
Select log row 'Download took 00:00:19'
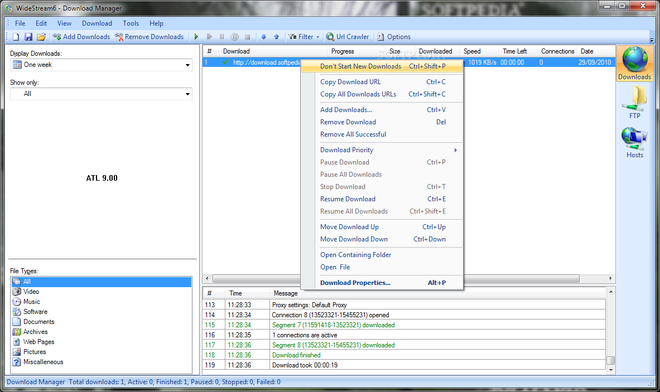click(x=404, y=365)
